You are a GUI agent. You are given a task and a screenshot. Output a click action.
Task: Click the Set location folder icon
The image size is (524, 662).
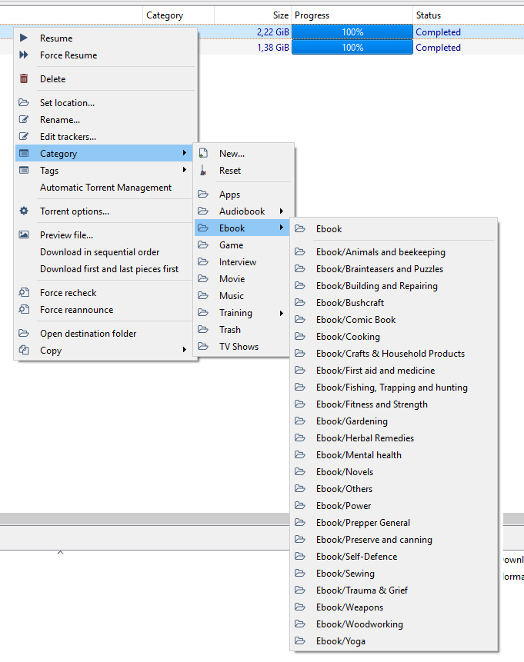[x=24, y=102]
